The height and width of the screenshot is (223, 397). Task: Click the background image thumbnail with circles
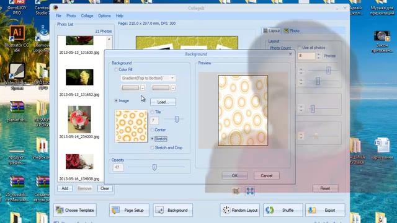(131, 126)
